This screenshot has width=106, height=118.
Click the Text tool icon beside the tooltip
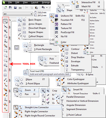[25, 73]
